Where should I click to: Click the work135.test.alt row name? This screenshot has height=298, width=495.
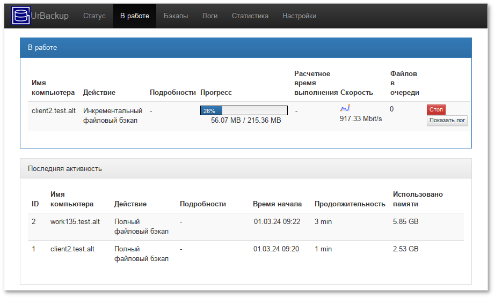[x=75, y=221]
